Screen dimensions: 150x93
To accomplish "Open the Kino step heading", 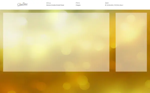I will tap(48, 3).
